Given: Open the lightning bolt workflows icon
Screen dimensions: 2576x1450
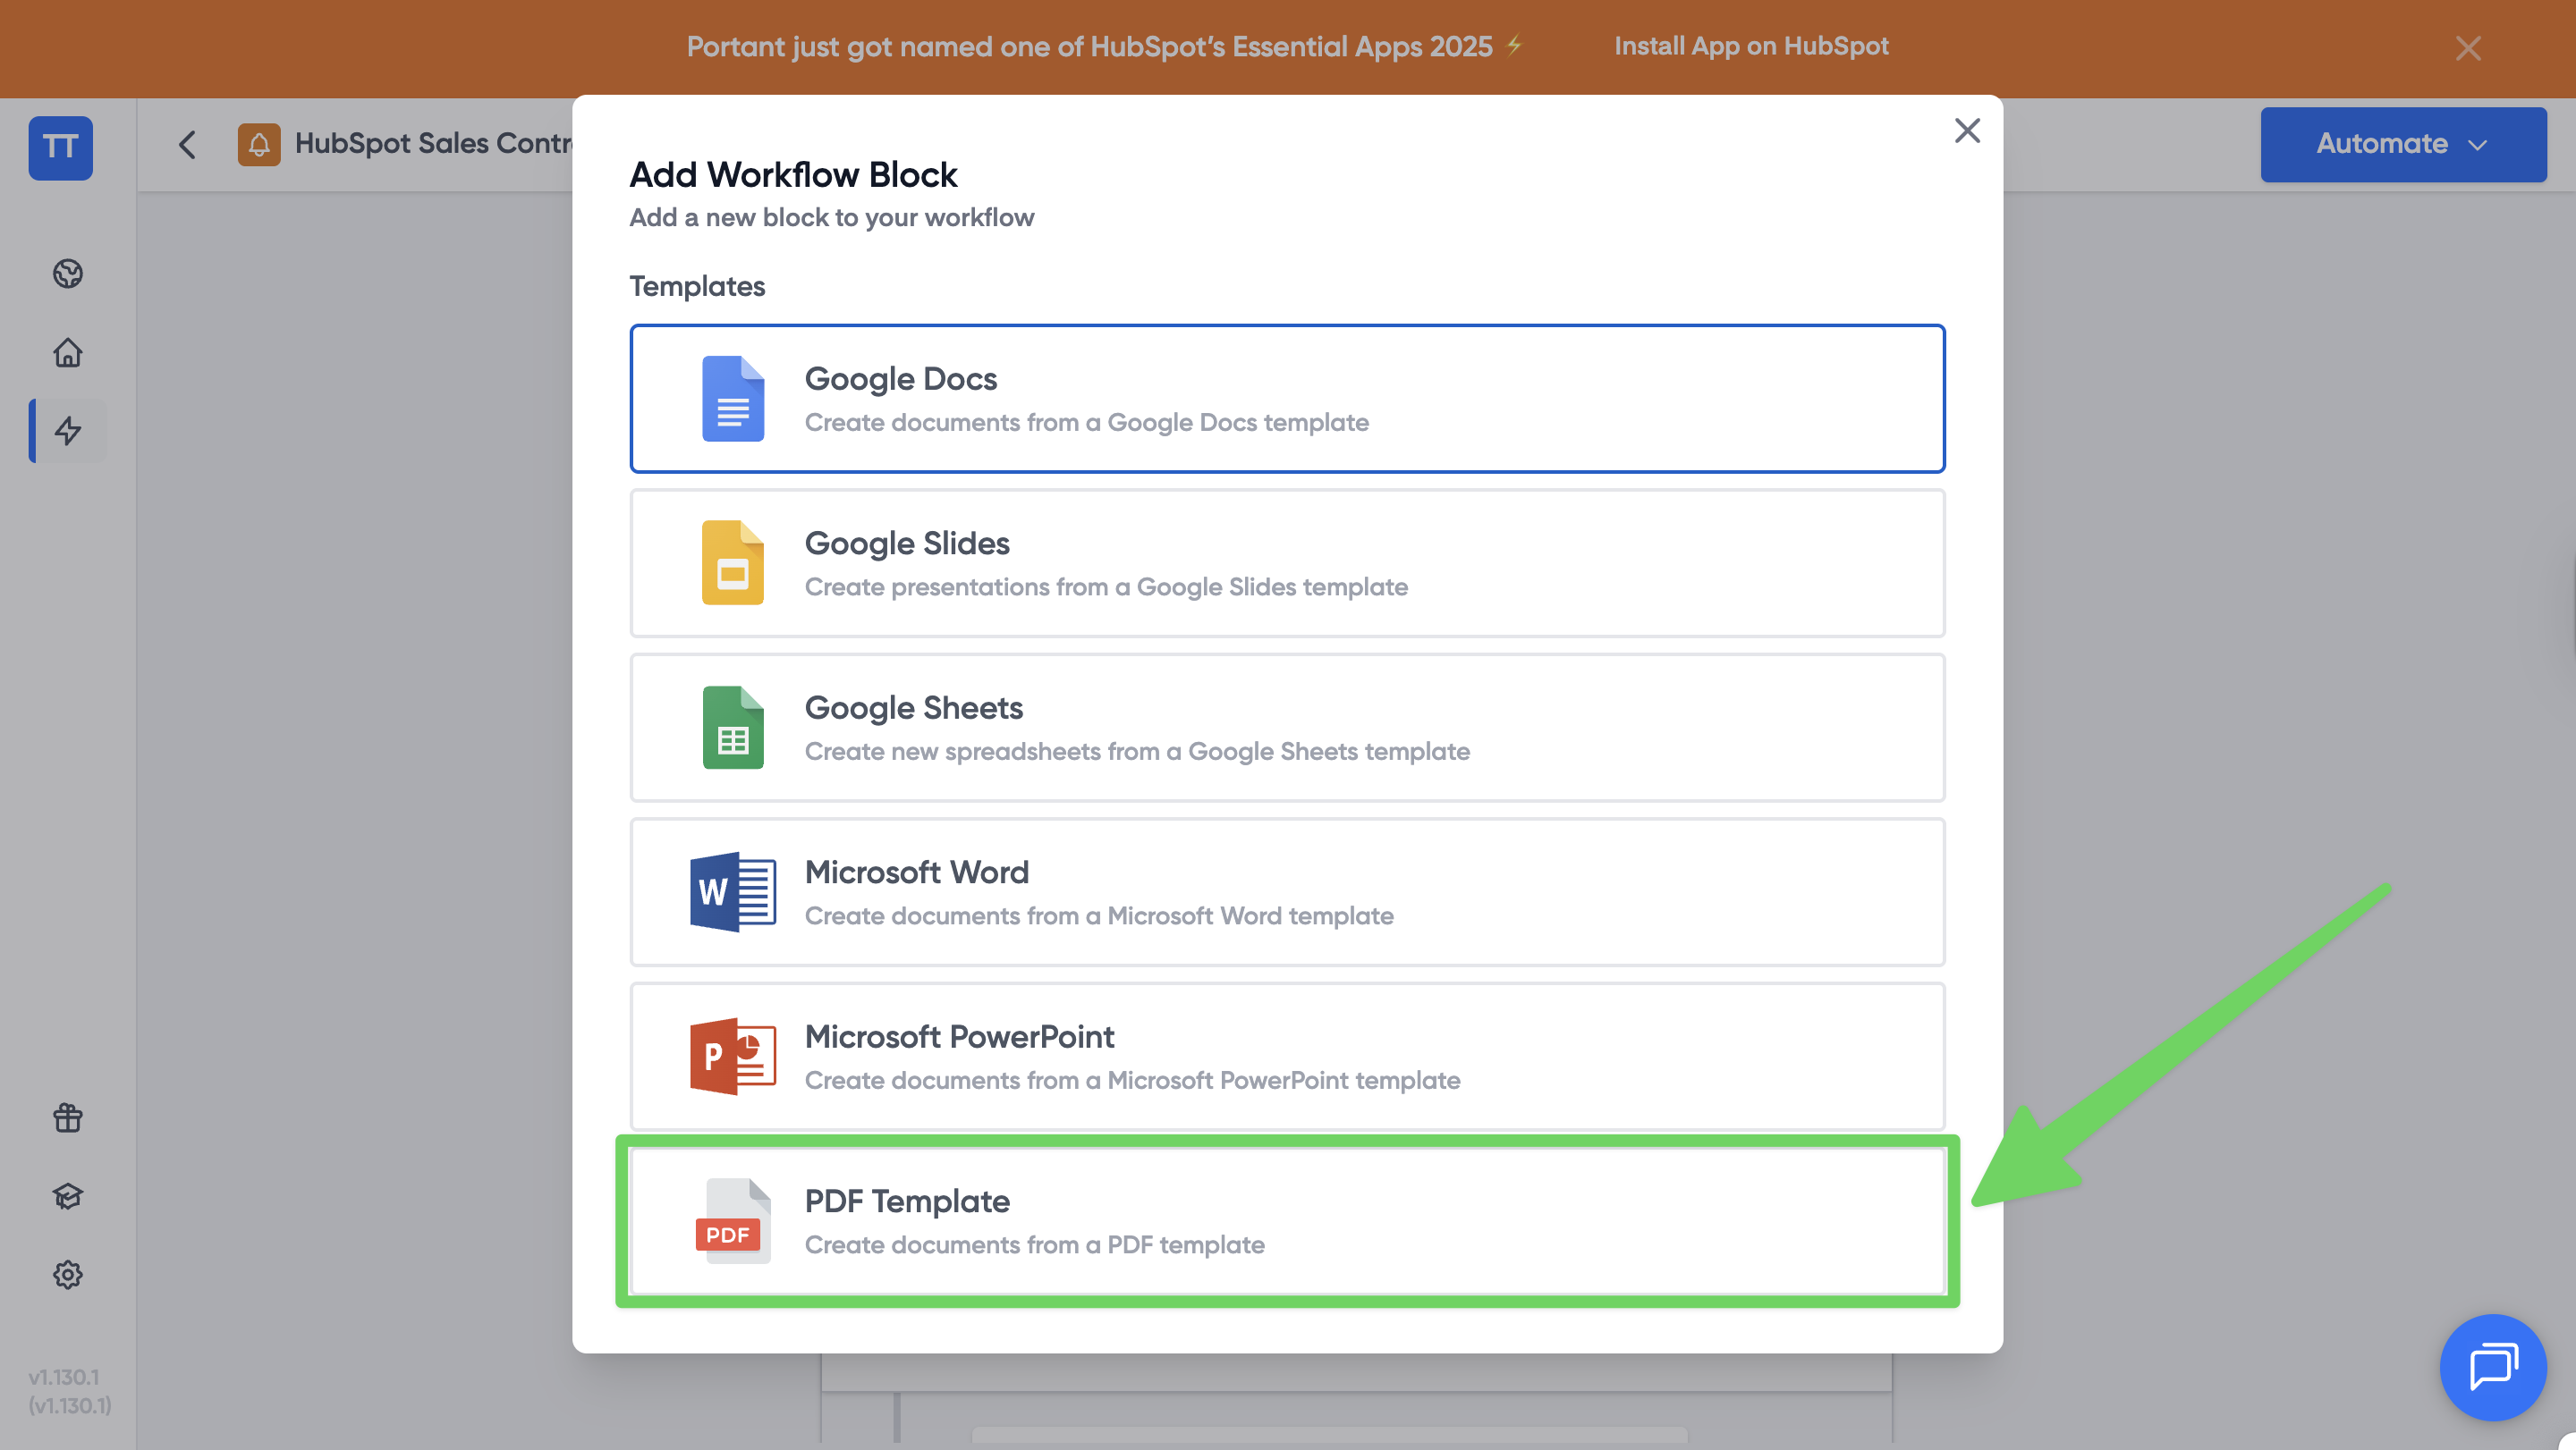Looking at the screenshot, I should point(68,431).
